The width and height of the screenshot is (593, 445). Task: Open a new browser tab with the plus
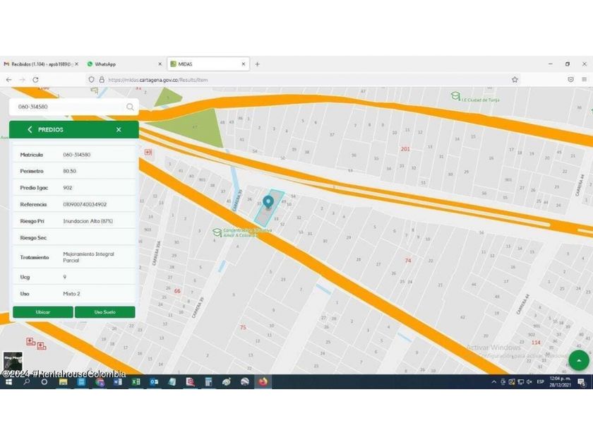point(257,64)
